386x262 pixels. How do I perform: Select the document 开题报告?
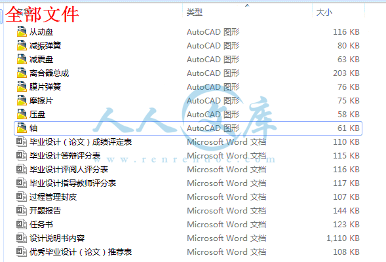point(45,211)
